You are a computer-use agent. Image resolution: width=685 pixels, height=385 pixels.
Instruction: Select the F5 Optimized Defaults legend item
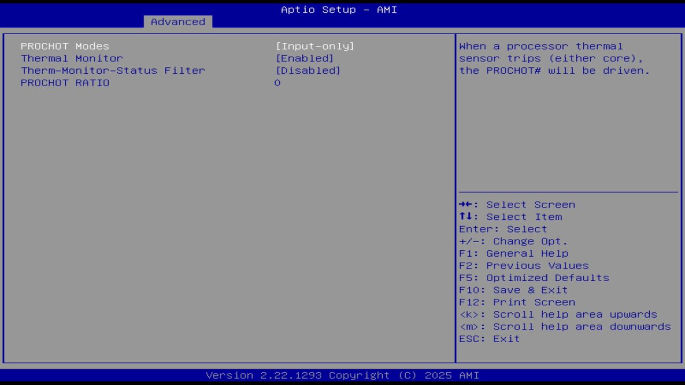[534, 278]
